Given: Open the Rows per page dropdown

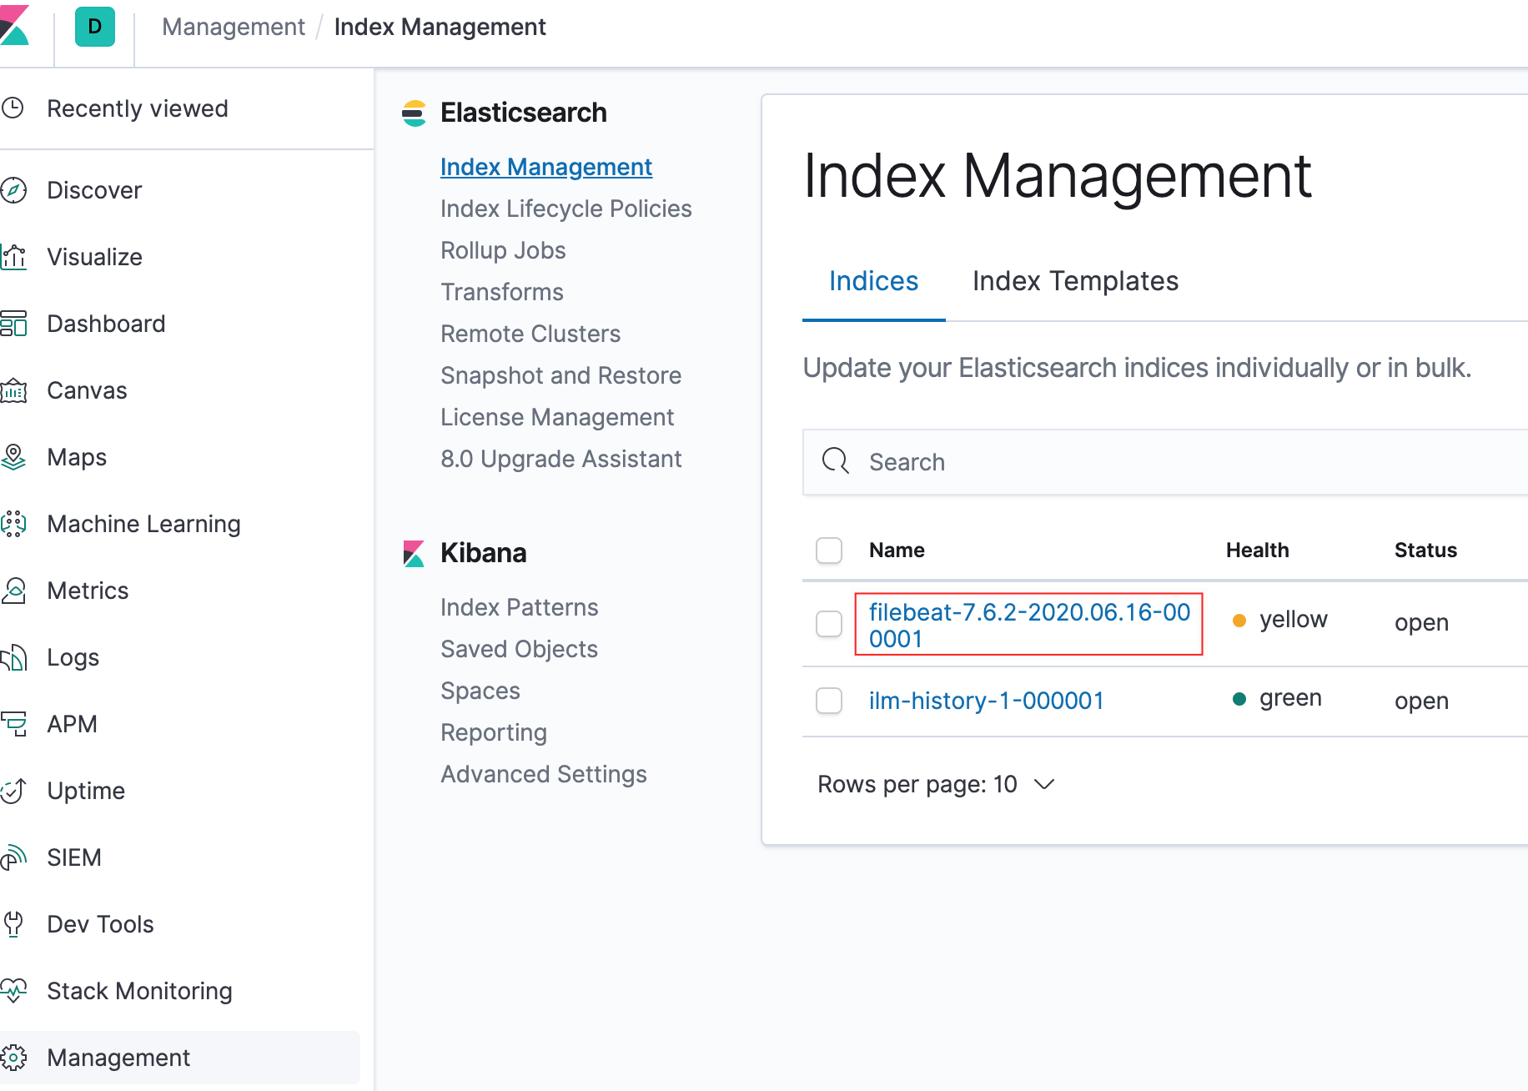Looking at the screenshot, I should 936,784.
